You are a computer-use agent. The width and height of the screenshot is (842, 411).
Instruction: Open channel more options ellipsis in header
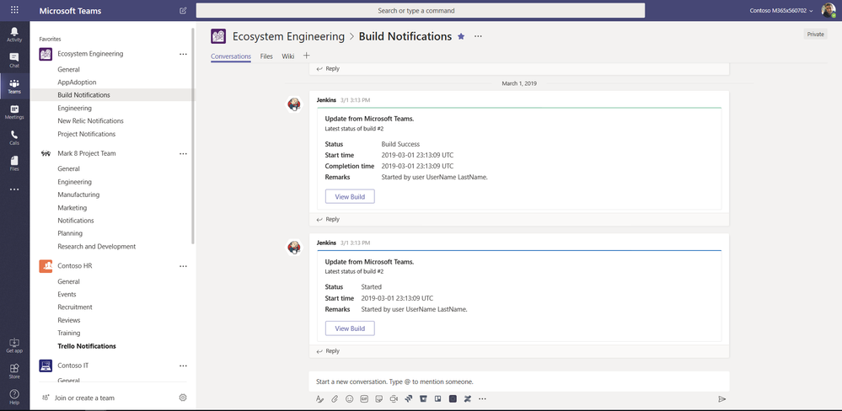pos(478,36)
